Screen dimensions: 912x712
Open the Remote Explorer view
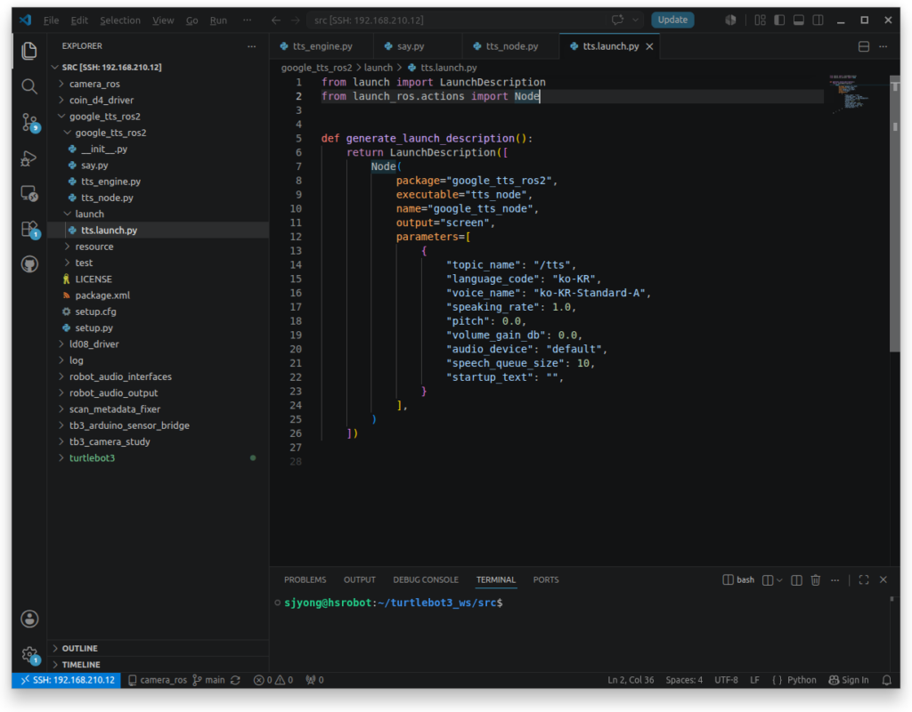pyautogui.click(x=29, y=193)
